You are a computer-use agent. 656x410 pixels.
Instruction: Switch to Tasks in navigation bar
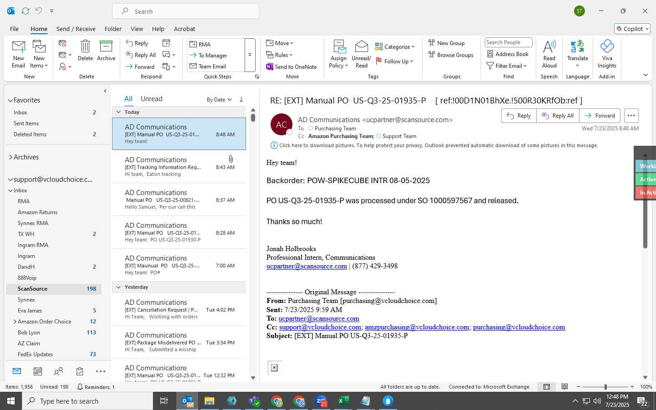pos(80,372)
